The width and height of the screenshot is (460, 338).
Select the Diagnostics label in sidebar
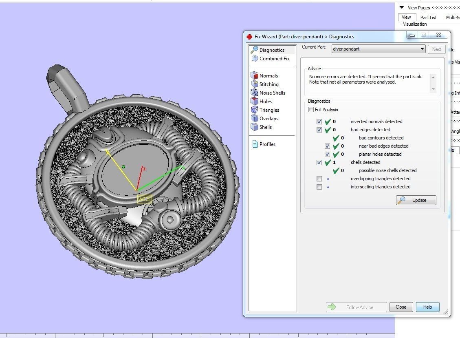(x=272, y=50)
